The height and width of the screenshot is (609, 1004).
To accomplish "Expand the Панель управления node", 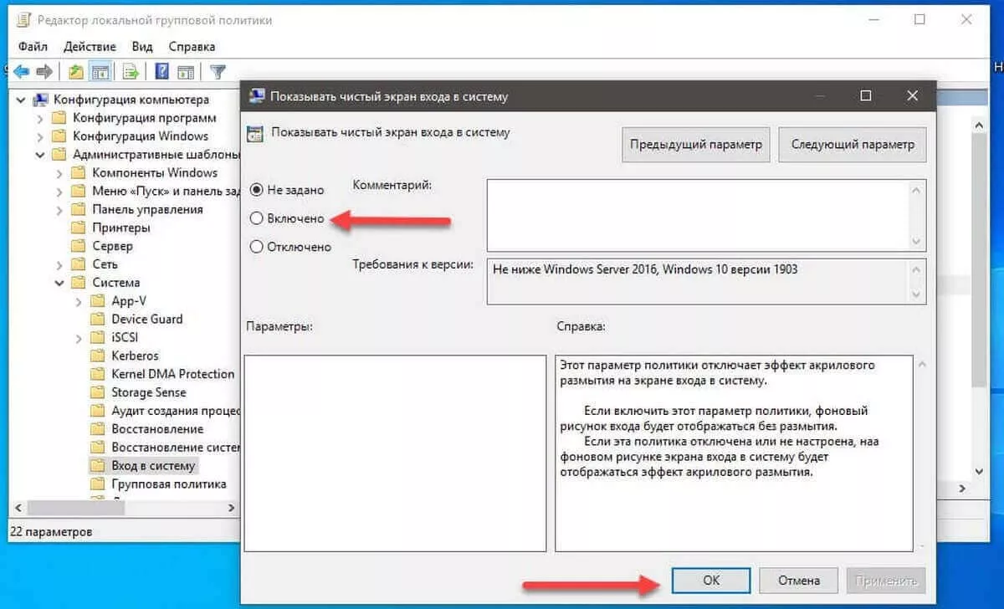I will pyautogui.click(x=59, y=209).
